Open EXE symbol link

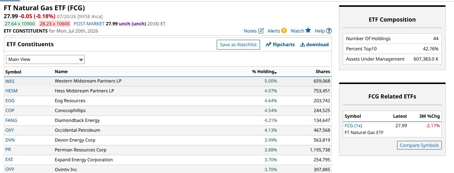[9, 159]
